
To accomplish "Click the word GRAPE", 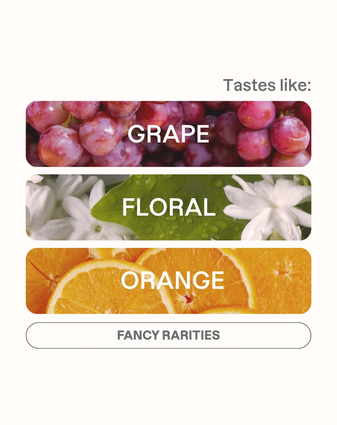I will click(168, 134).
